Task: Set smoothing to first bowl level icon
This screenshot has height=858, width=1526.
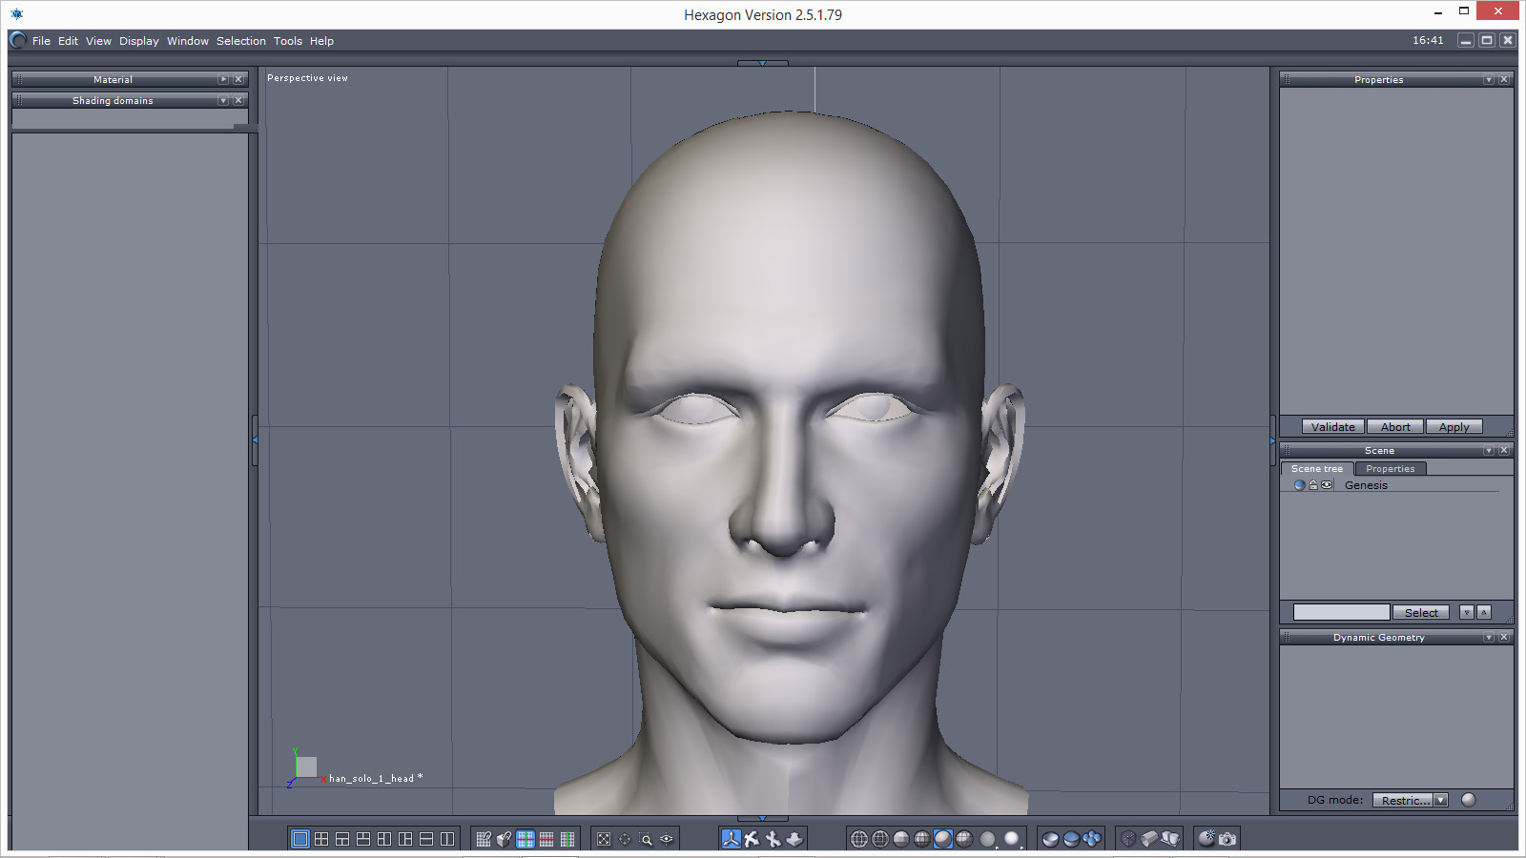Action: click(1050, 839)
